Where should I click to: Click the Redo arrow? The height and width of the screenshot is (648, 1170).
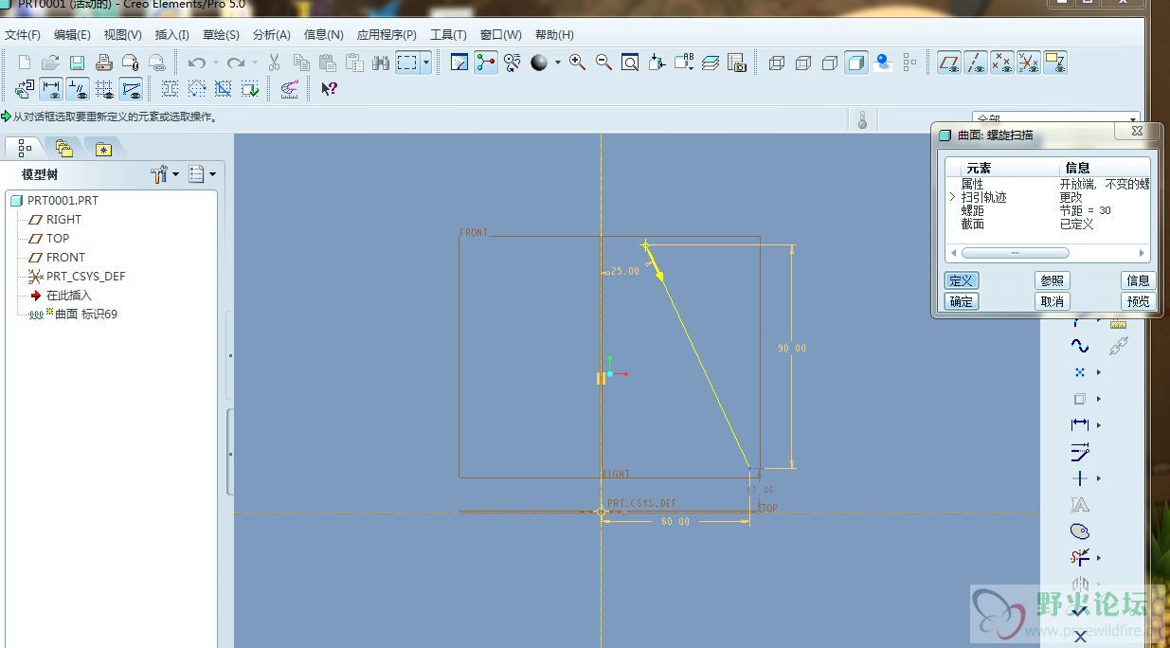tap(236, 63)
